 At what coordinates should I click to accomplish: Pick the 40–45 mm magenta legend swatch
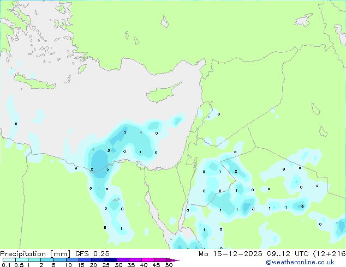tap(148, 260)
